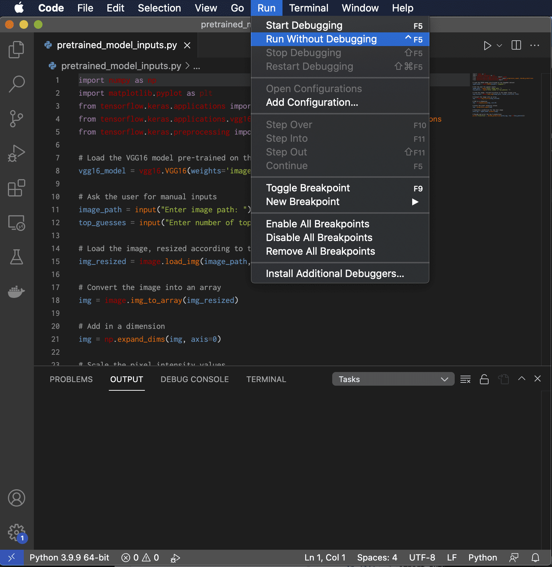Open the editor More Actions ellipsis
The width and height of the screenshot is (552, 567).
pos(535,45)
